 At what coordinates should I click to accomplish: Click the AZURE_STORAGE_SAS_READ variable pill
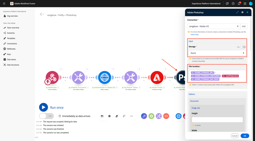(x=205, y=79)
